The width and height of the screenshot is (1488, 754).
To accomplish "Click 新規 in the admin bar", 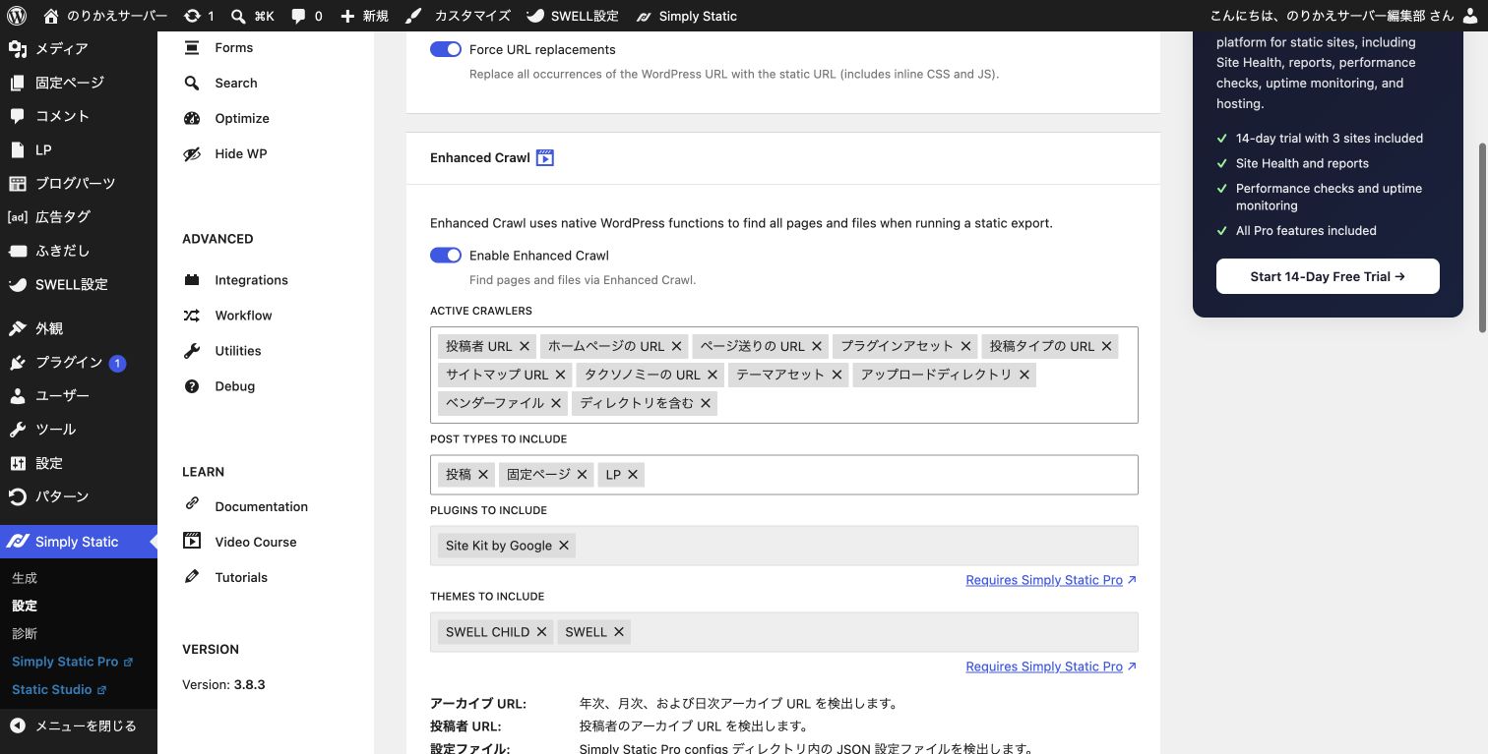I will pyautogui.click(x=364, y=16).
